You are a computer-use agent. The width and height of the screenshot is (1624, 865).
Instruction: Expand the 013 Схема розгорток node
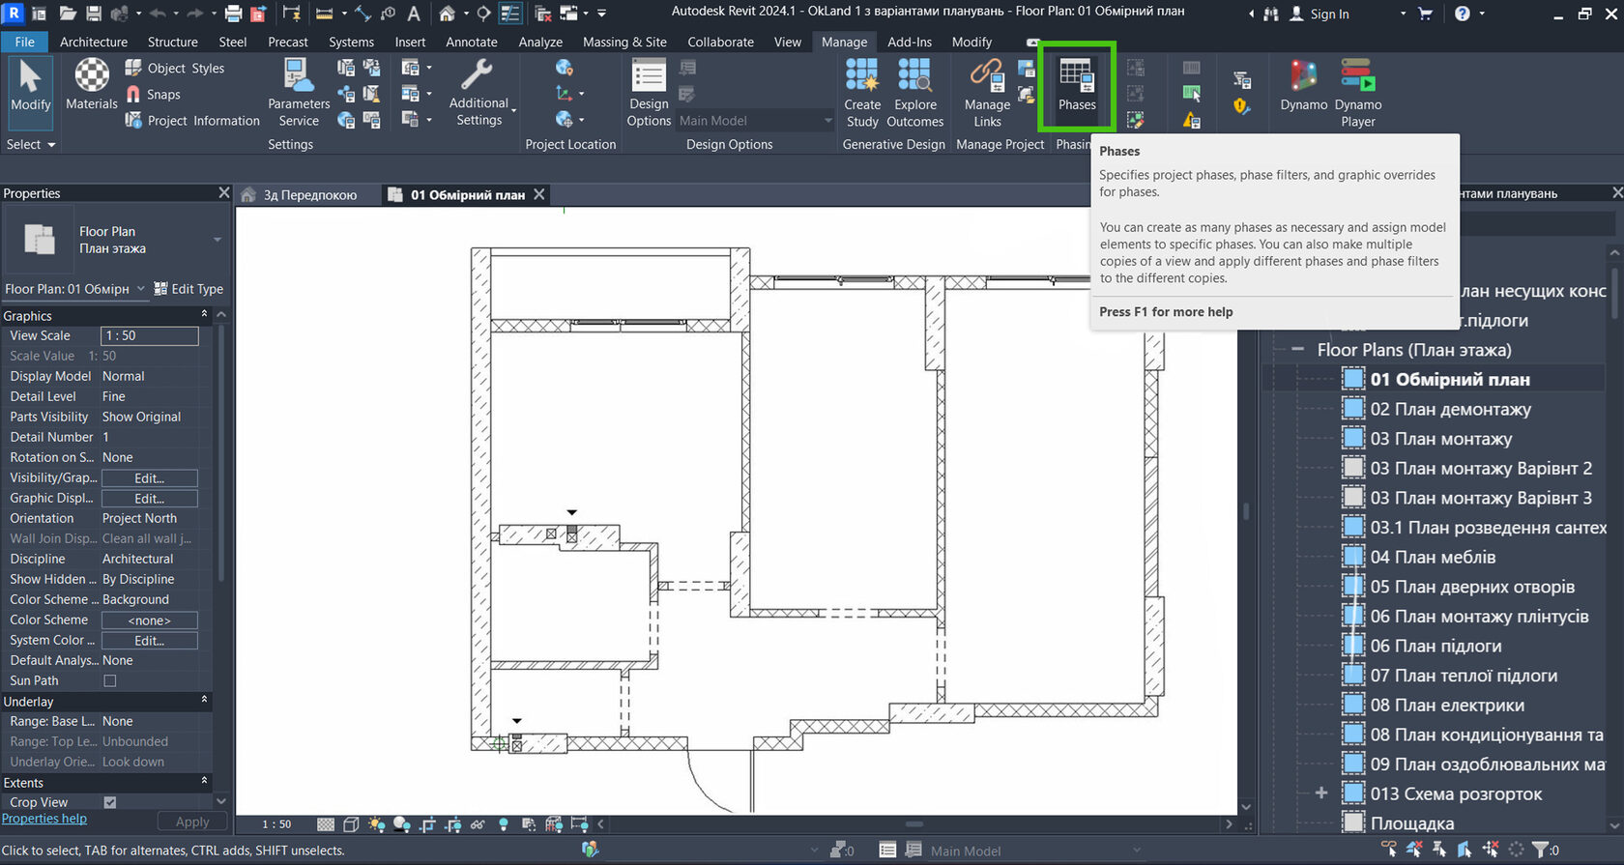tap(1321, 793)
